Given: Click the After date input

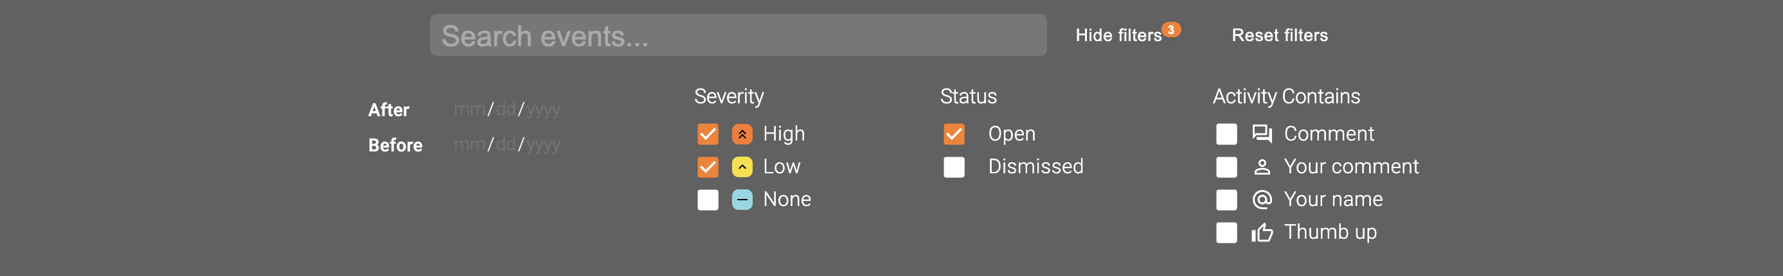Looking at the screenshot, I should tap(506, 109).
